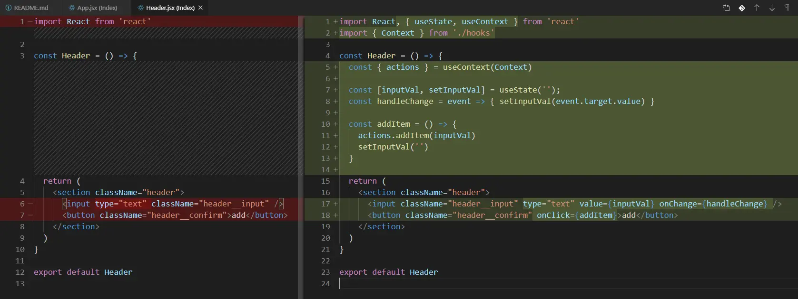798x299 pixels.
Task: Click line number 24 in right pane
Action: 325,283
